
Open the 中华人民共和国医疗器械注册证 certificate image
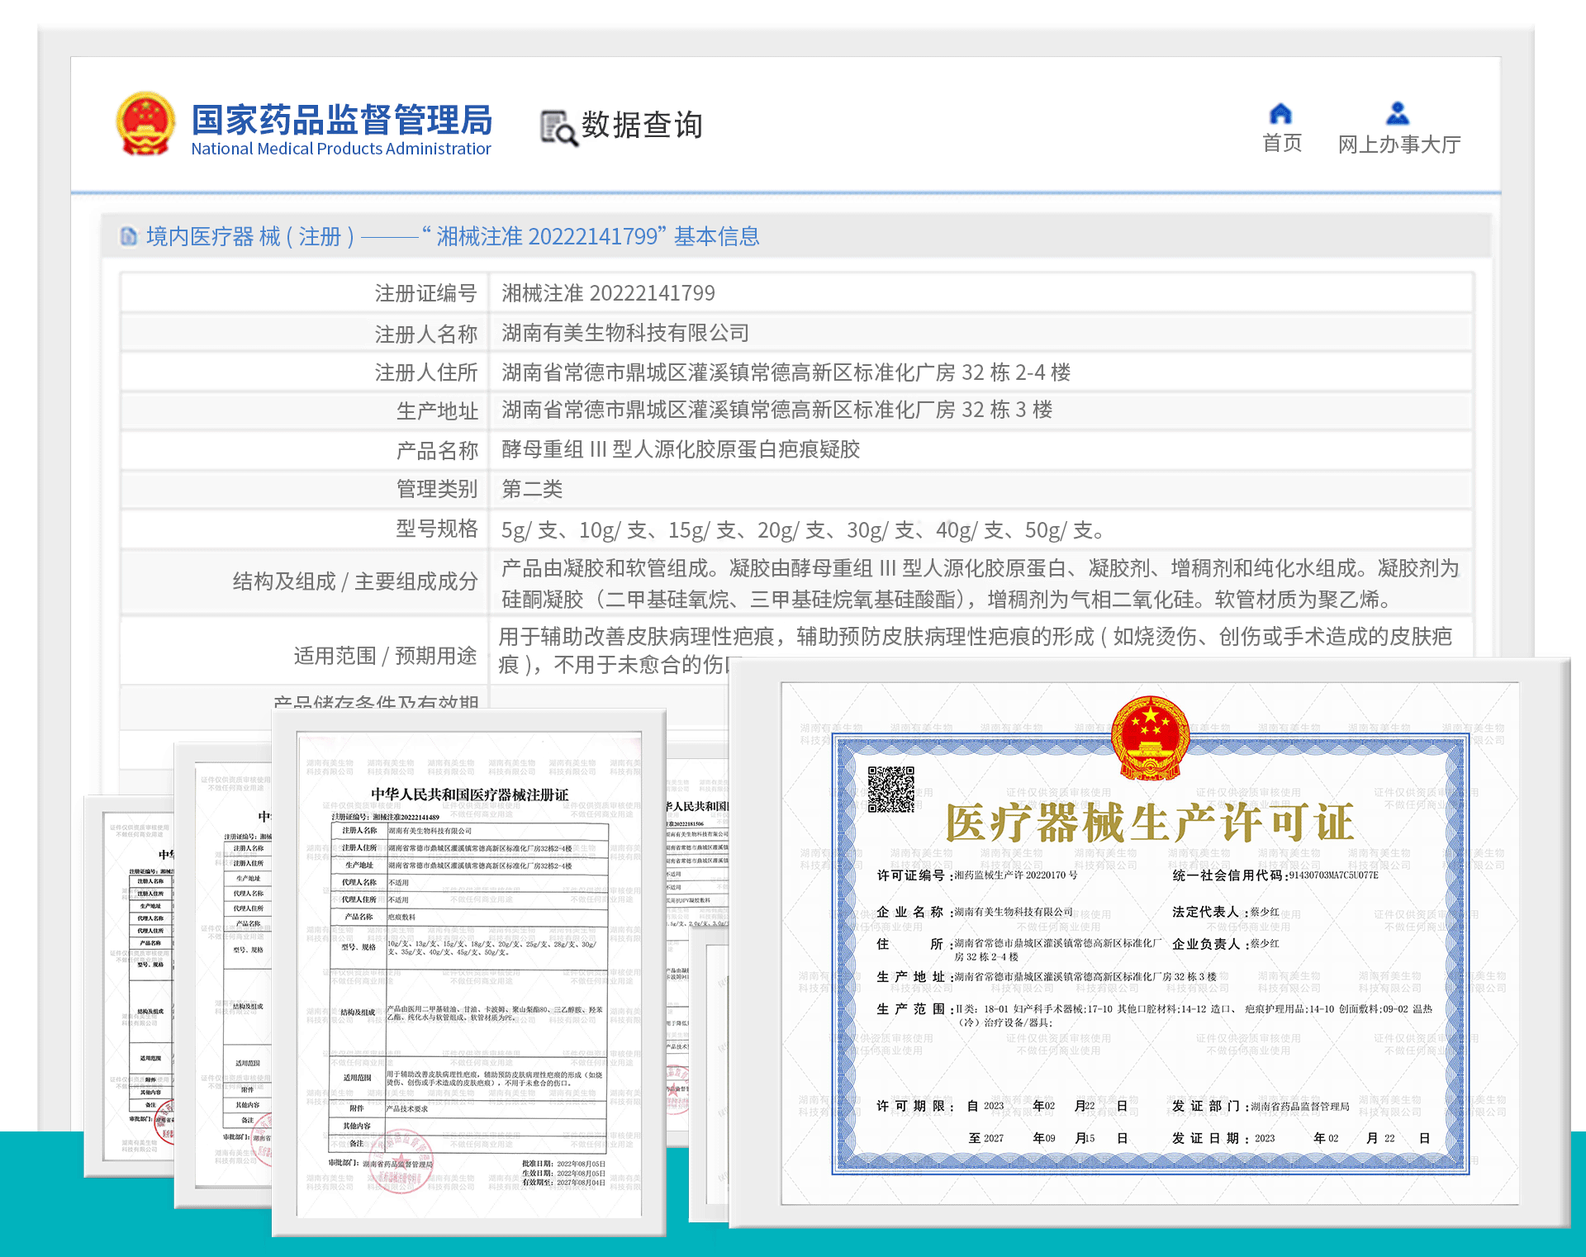click(x=469, y=973)
